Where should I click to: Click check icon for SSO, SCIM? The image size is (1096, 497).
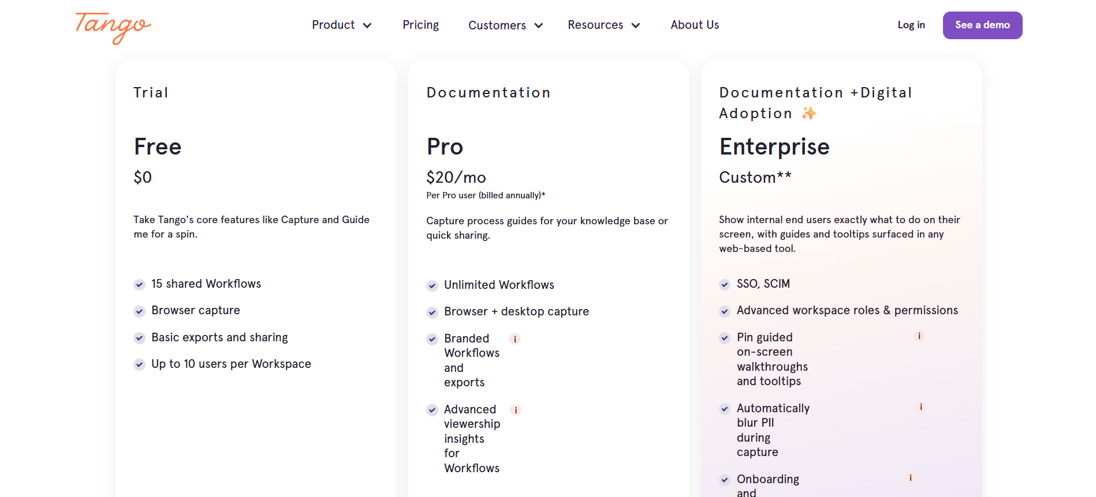(x=725, y=284)
